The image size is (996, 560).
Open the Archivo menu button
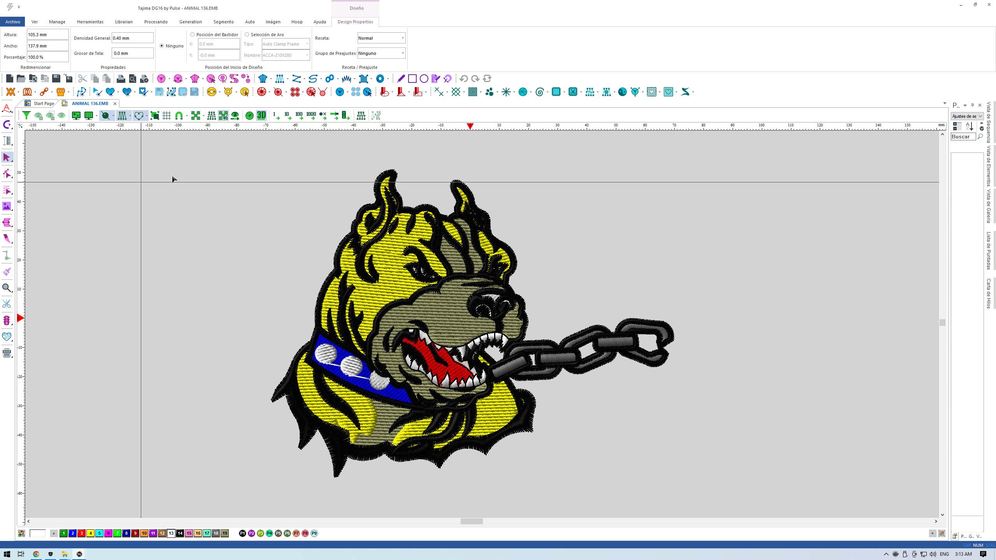click(12, 22)
